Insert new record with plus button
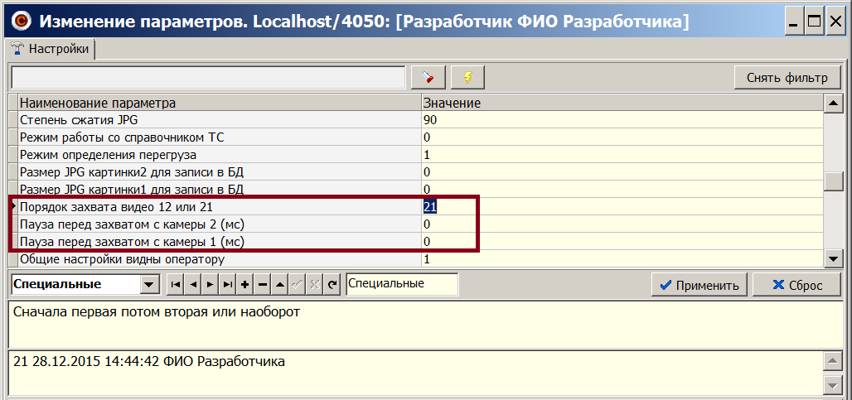Screen dimensions: 852x400 click(x=244, y=285)
